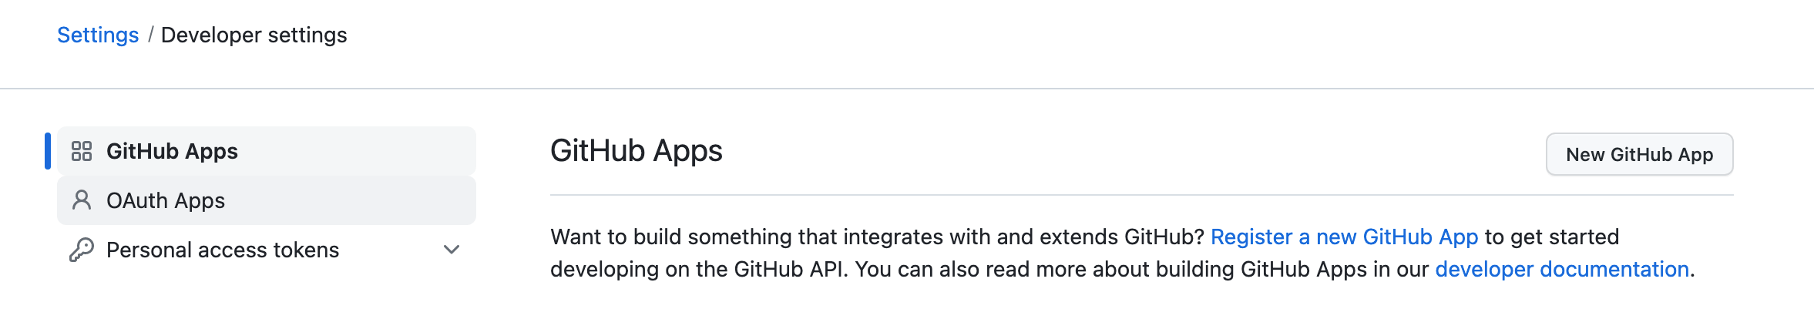
Task: Expand Personal access tokens with the chevron arrow
Action: [x=452, y=250]
